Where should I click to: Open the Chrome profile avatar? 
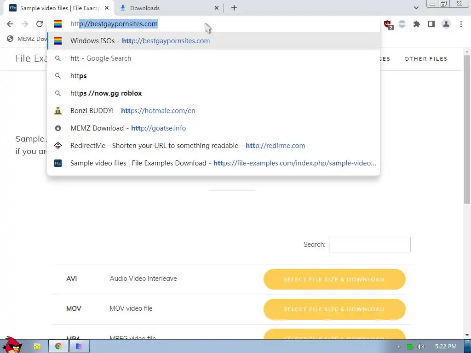pos(446,24)
